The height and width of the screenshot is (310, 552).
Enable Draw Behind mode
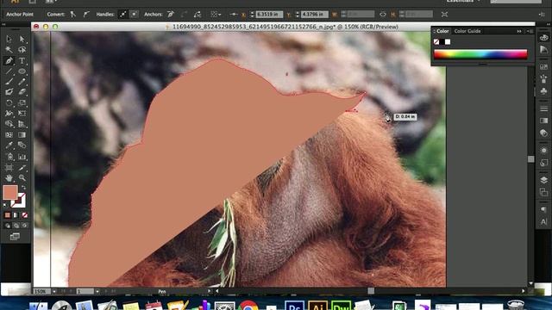click(x=16, y=226)
